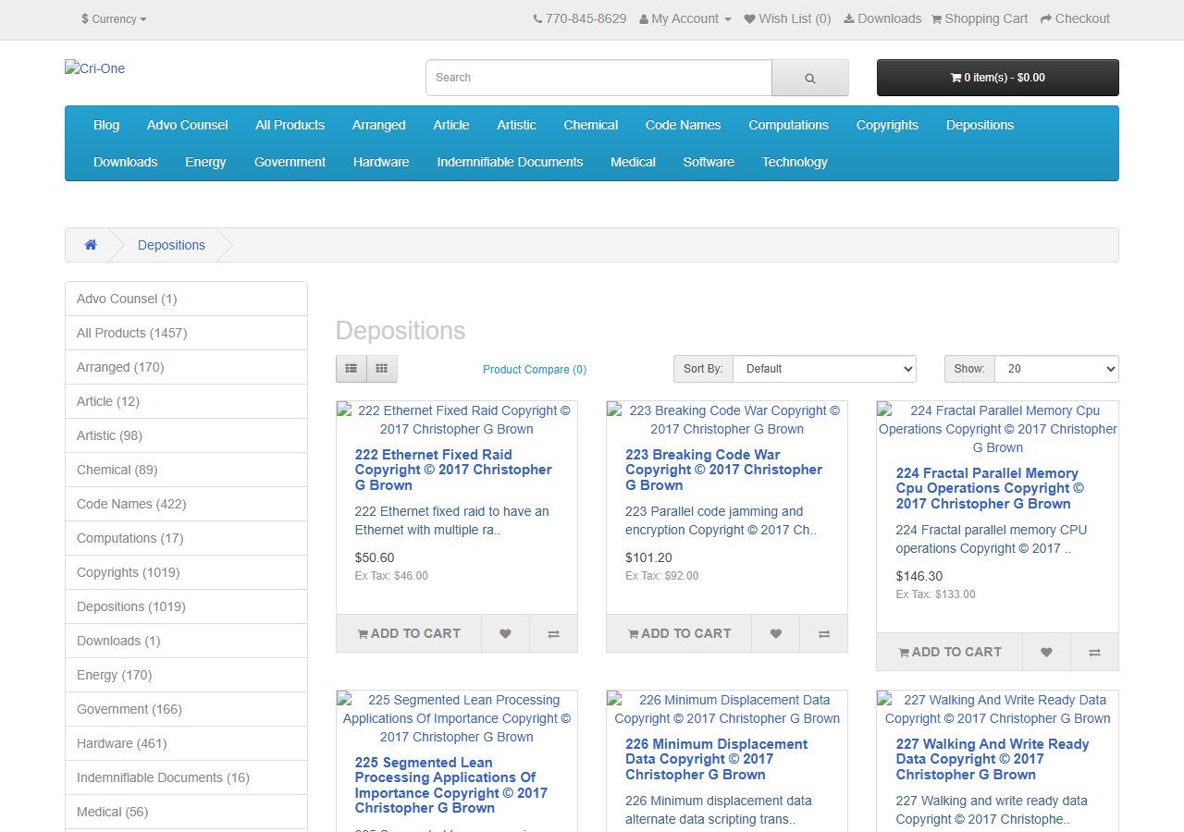The height and width of the screenshot is (832, 1184).
Task: Open 226 Minimum Displacement Data product title
Action: click(x=717, y=759)
